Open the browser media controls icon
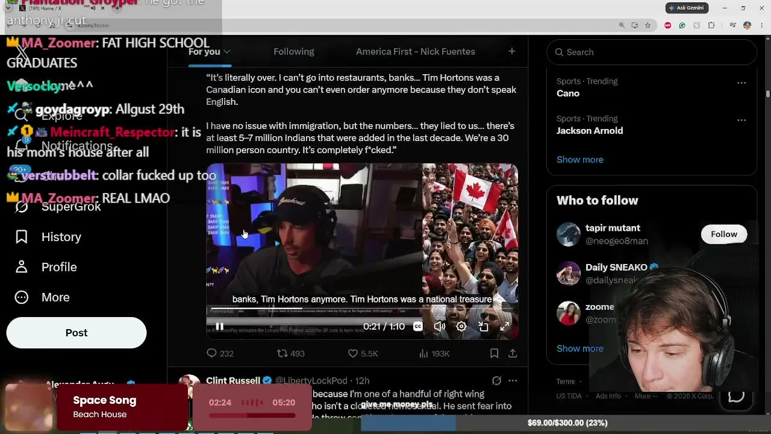771x434 pixels. click(x=732, y=25)
